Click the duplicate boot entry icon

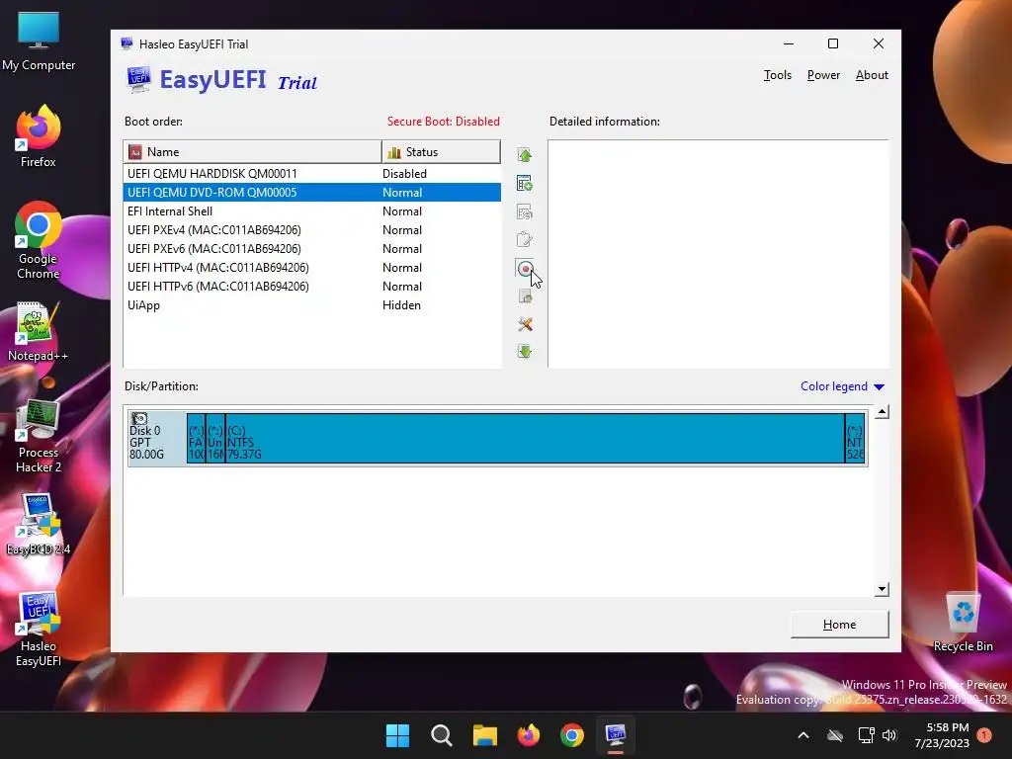point(525,211)
